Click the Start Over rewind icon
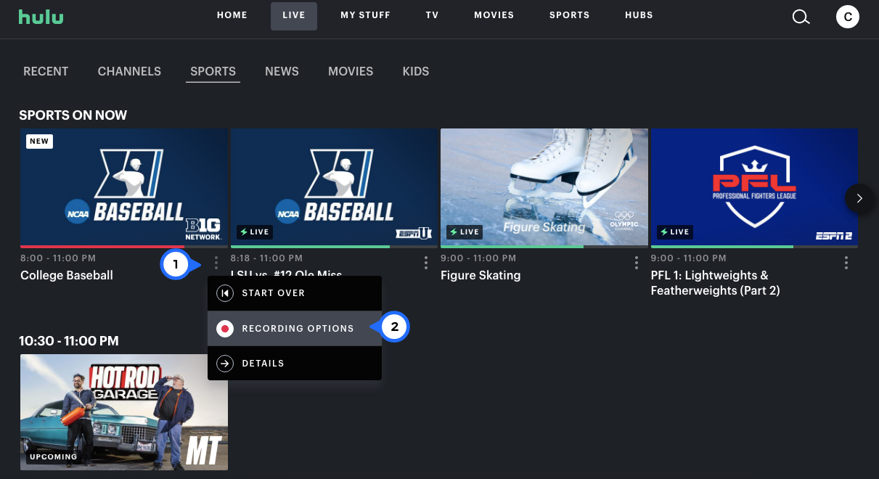The height and width of the screenshot is (479, 879). [x=225, y=293]
